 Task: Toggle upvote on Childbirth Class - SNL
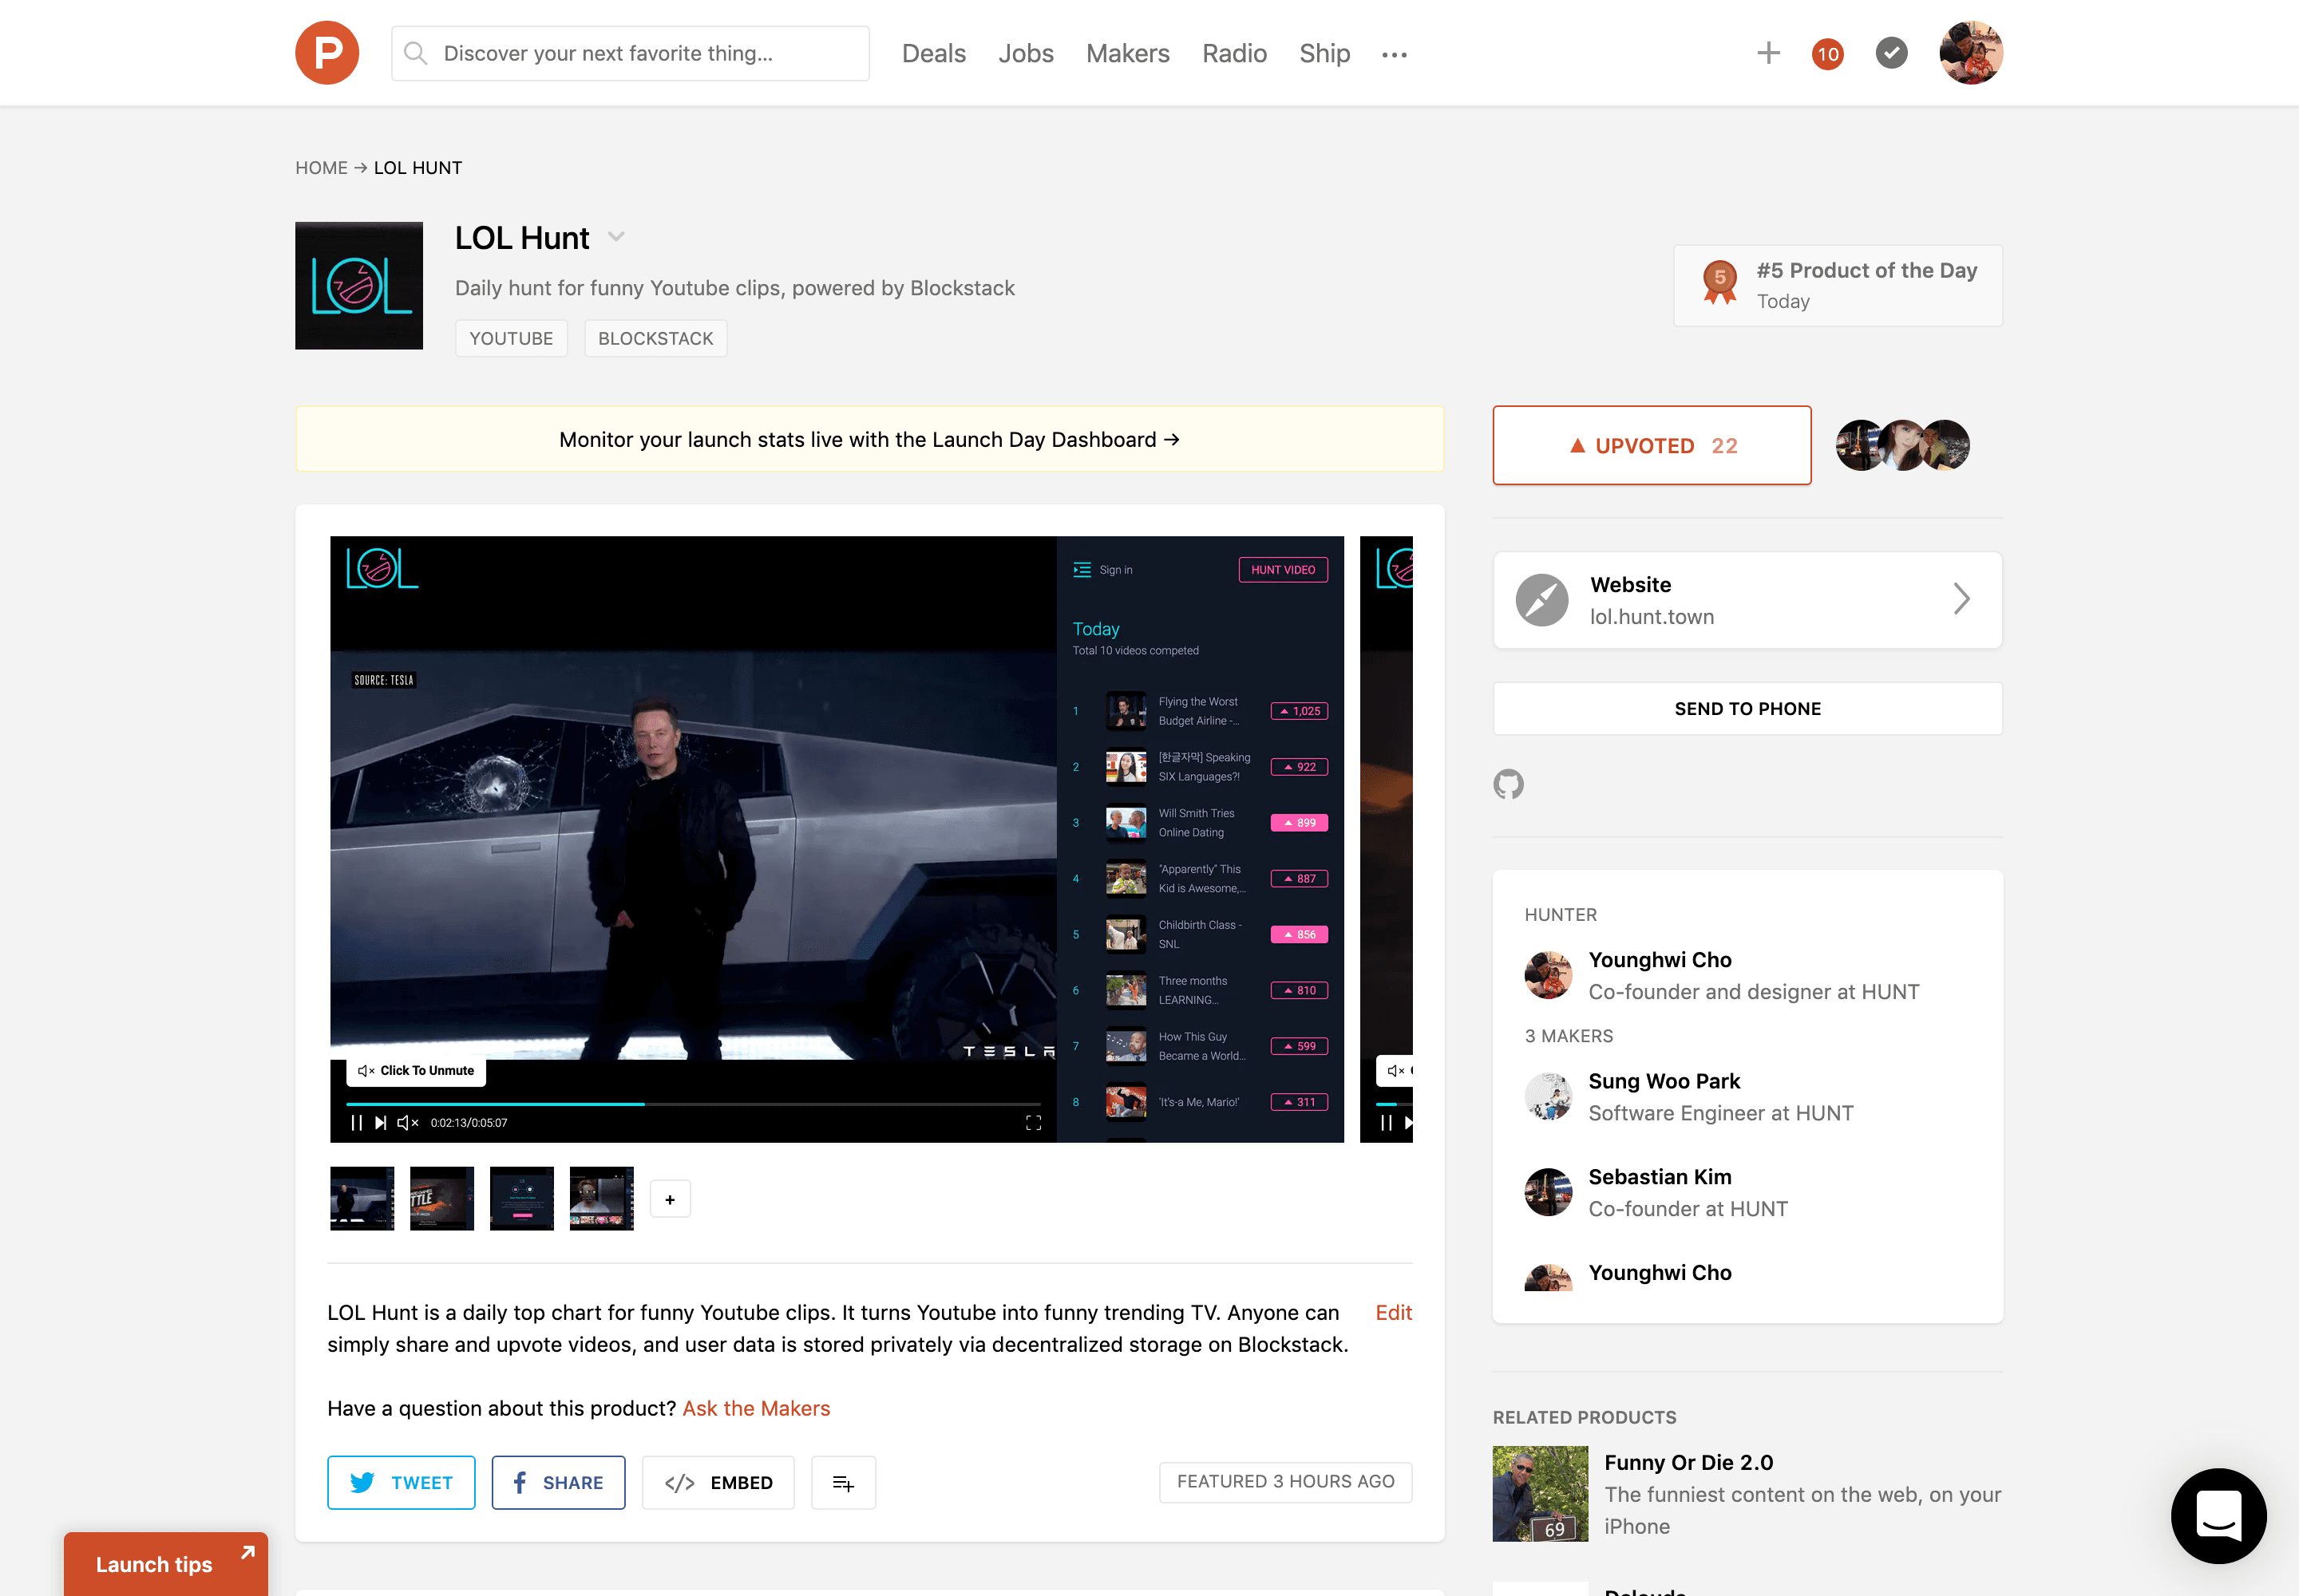(1300, 936)
